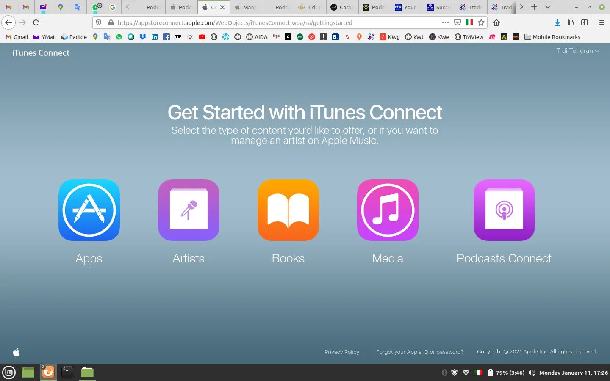
Task: Open Linux Mint start menu
Action: point(9,373)
